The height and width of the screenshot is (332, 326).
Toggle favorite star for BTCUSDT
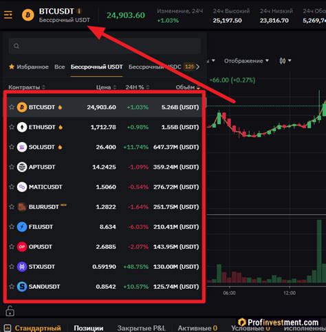(12, 107)
